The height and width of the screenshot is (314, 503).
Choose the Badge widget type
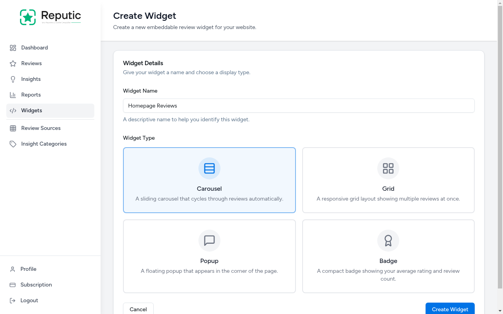point(388,256)
